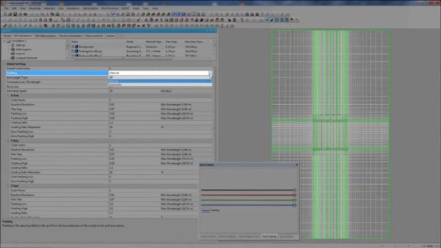Select the Grid Scaling tab in dialog
The height and width of the screenshot is (248, 441).
click(269, 236)
